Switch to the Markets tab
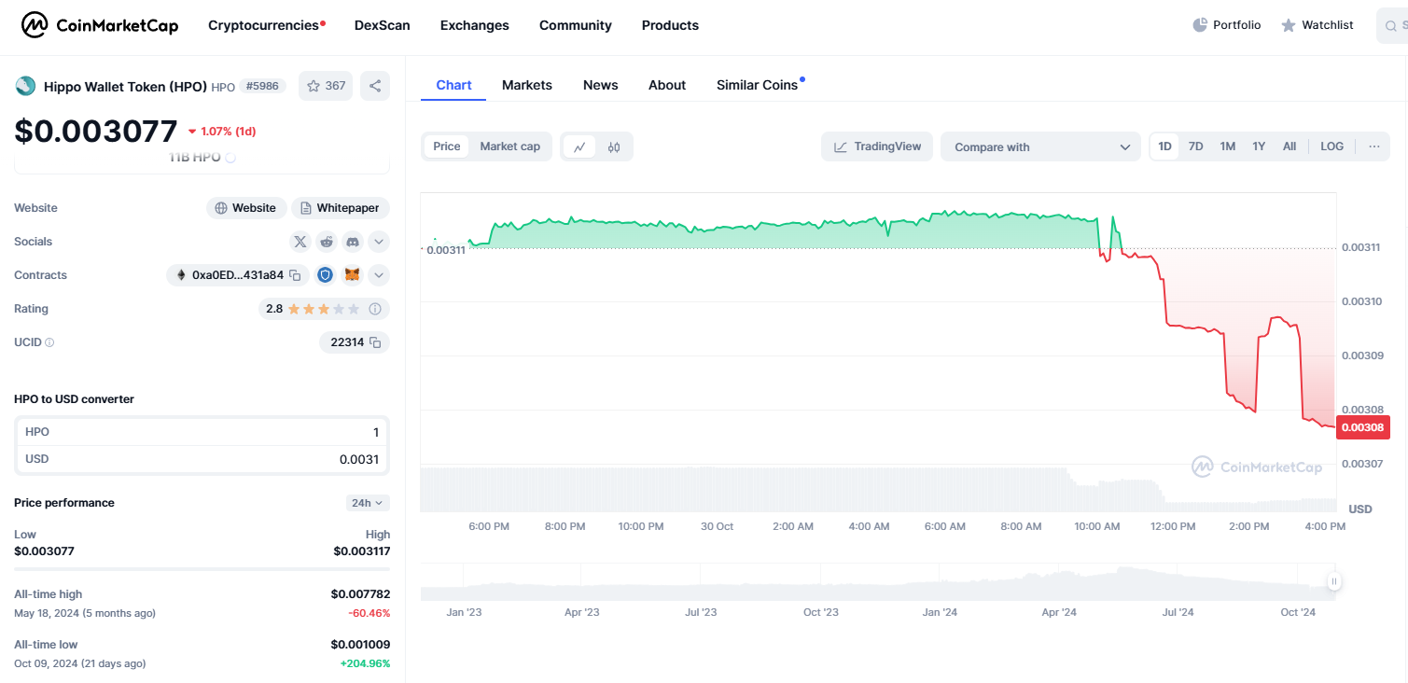This screenshot has height=683, width=1408. tap(527, 85)
